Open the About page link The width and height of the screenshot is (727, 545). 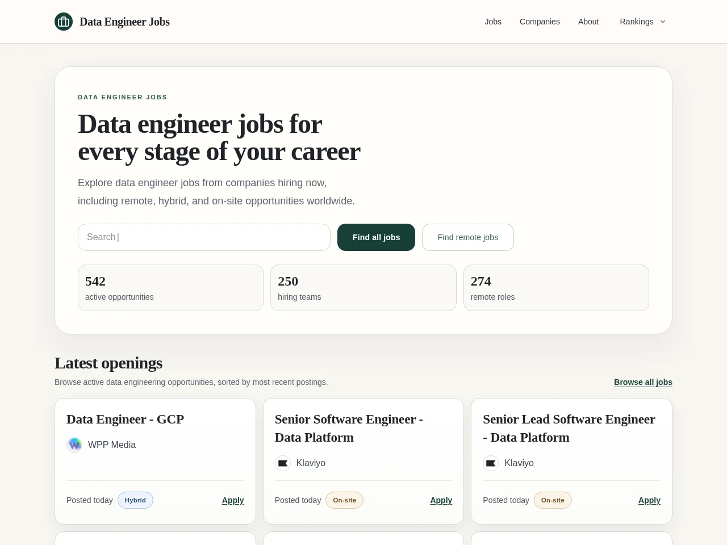tap(588, 22)
